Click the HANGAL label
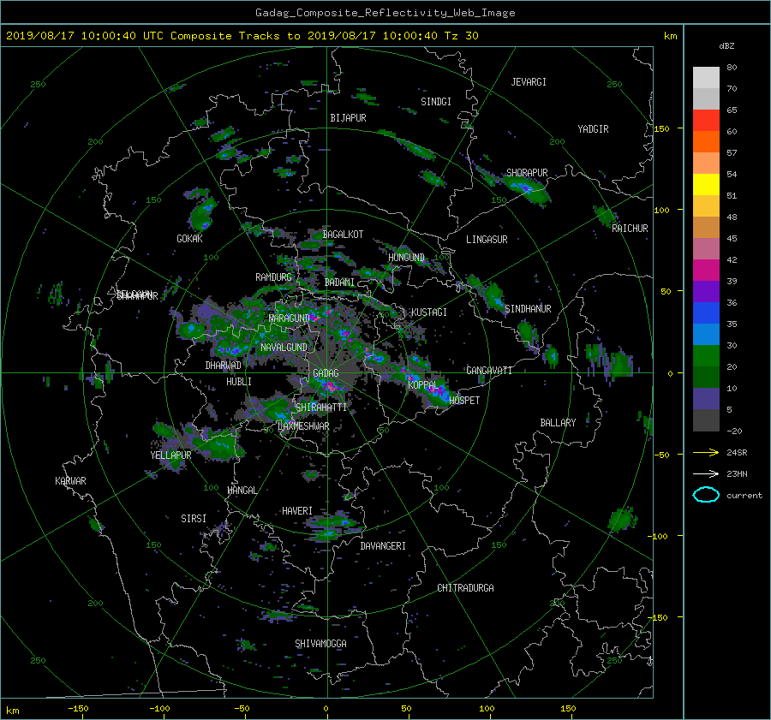Viewport: 771px width, 720px height. click(x=242, y=491)
